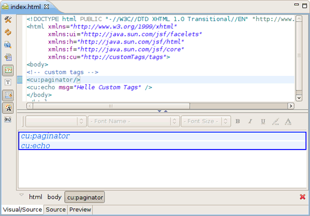310x216 pixels.
Task: Toggle show border for unknown tags
Action: pyautogui.click(x=8, y=70)
